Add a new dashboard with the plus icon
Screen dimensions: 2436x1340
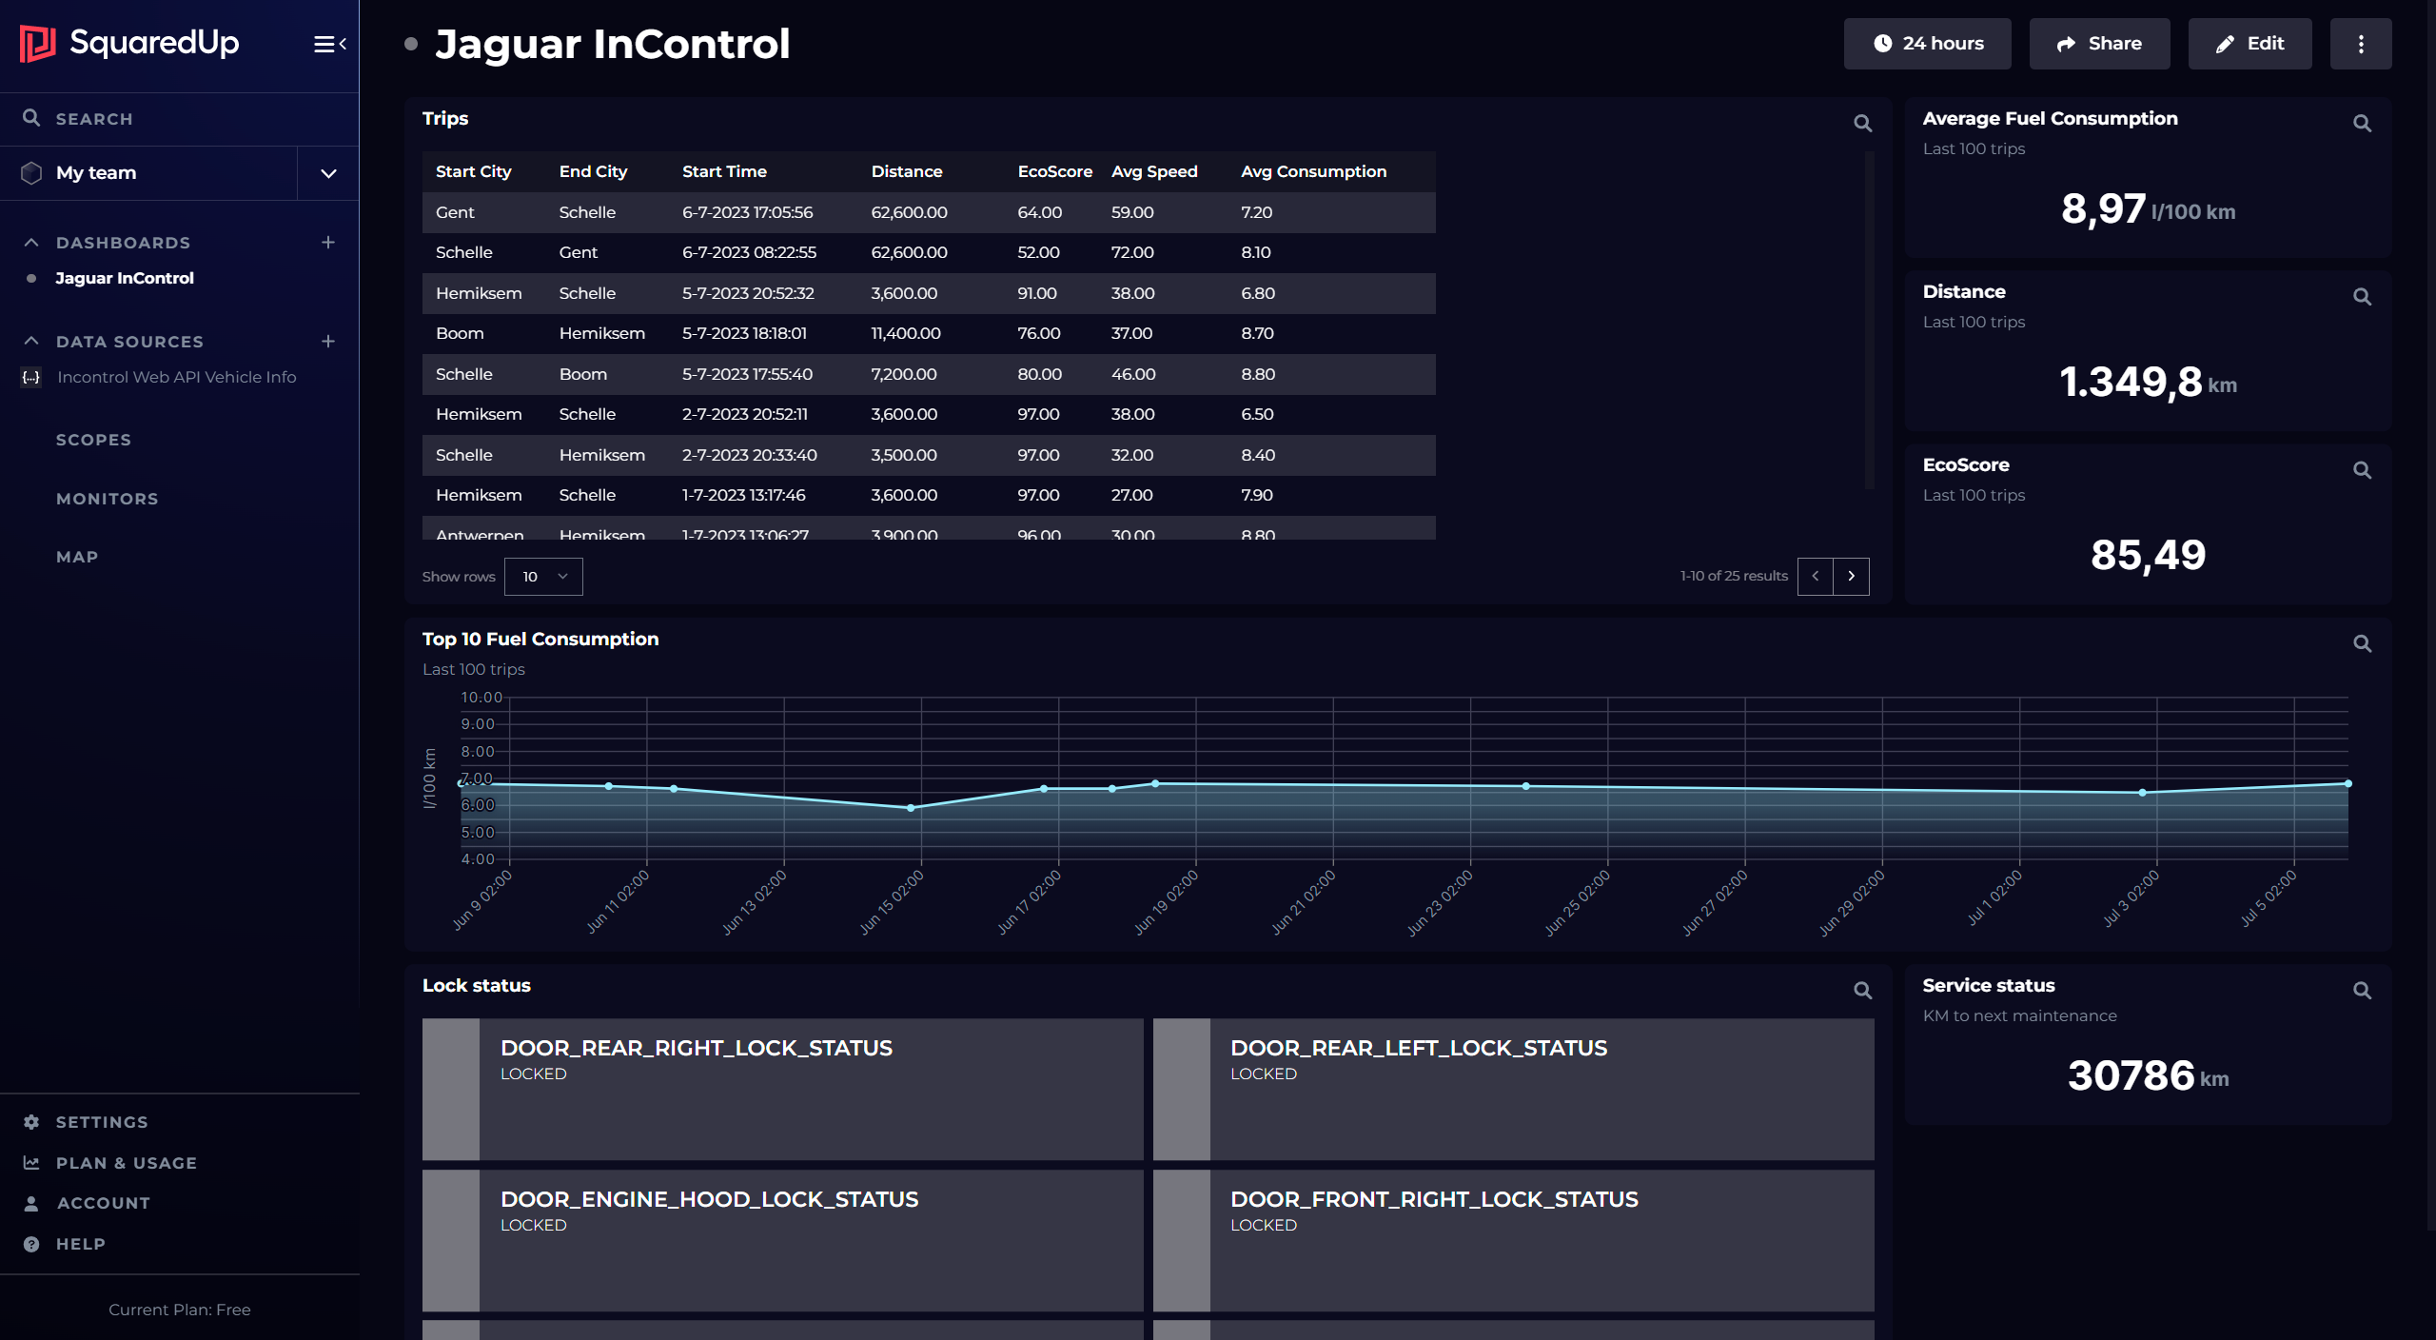click(x=327, y=242)
